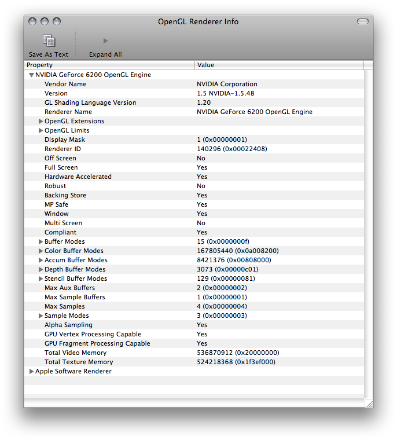Expand the OpenGL Limits row

[41, 130]
